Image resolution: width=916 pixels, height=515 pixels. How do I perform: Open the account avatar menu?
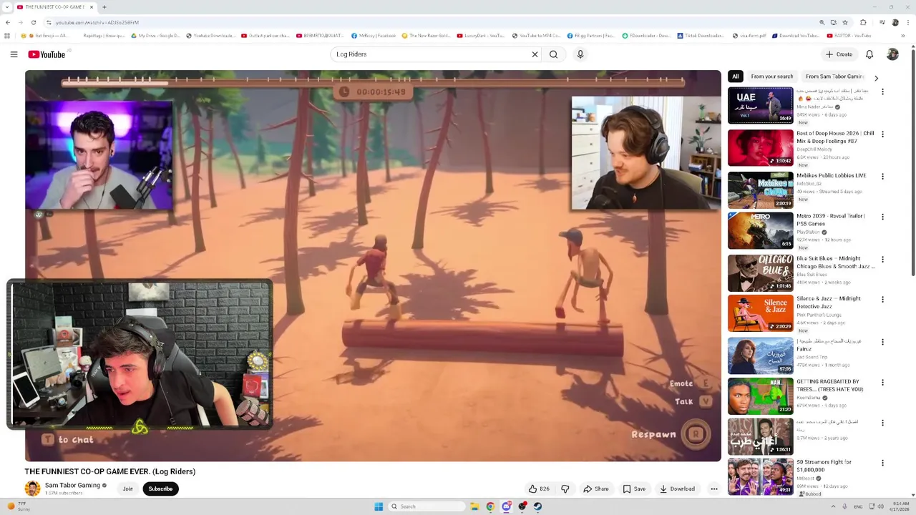tap(892, 54)
